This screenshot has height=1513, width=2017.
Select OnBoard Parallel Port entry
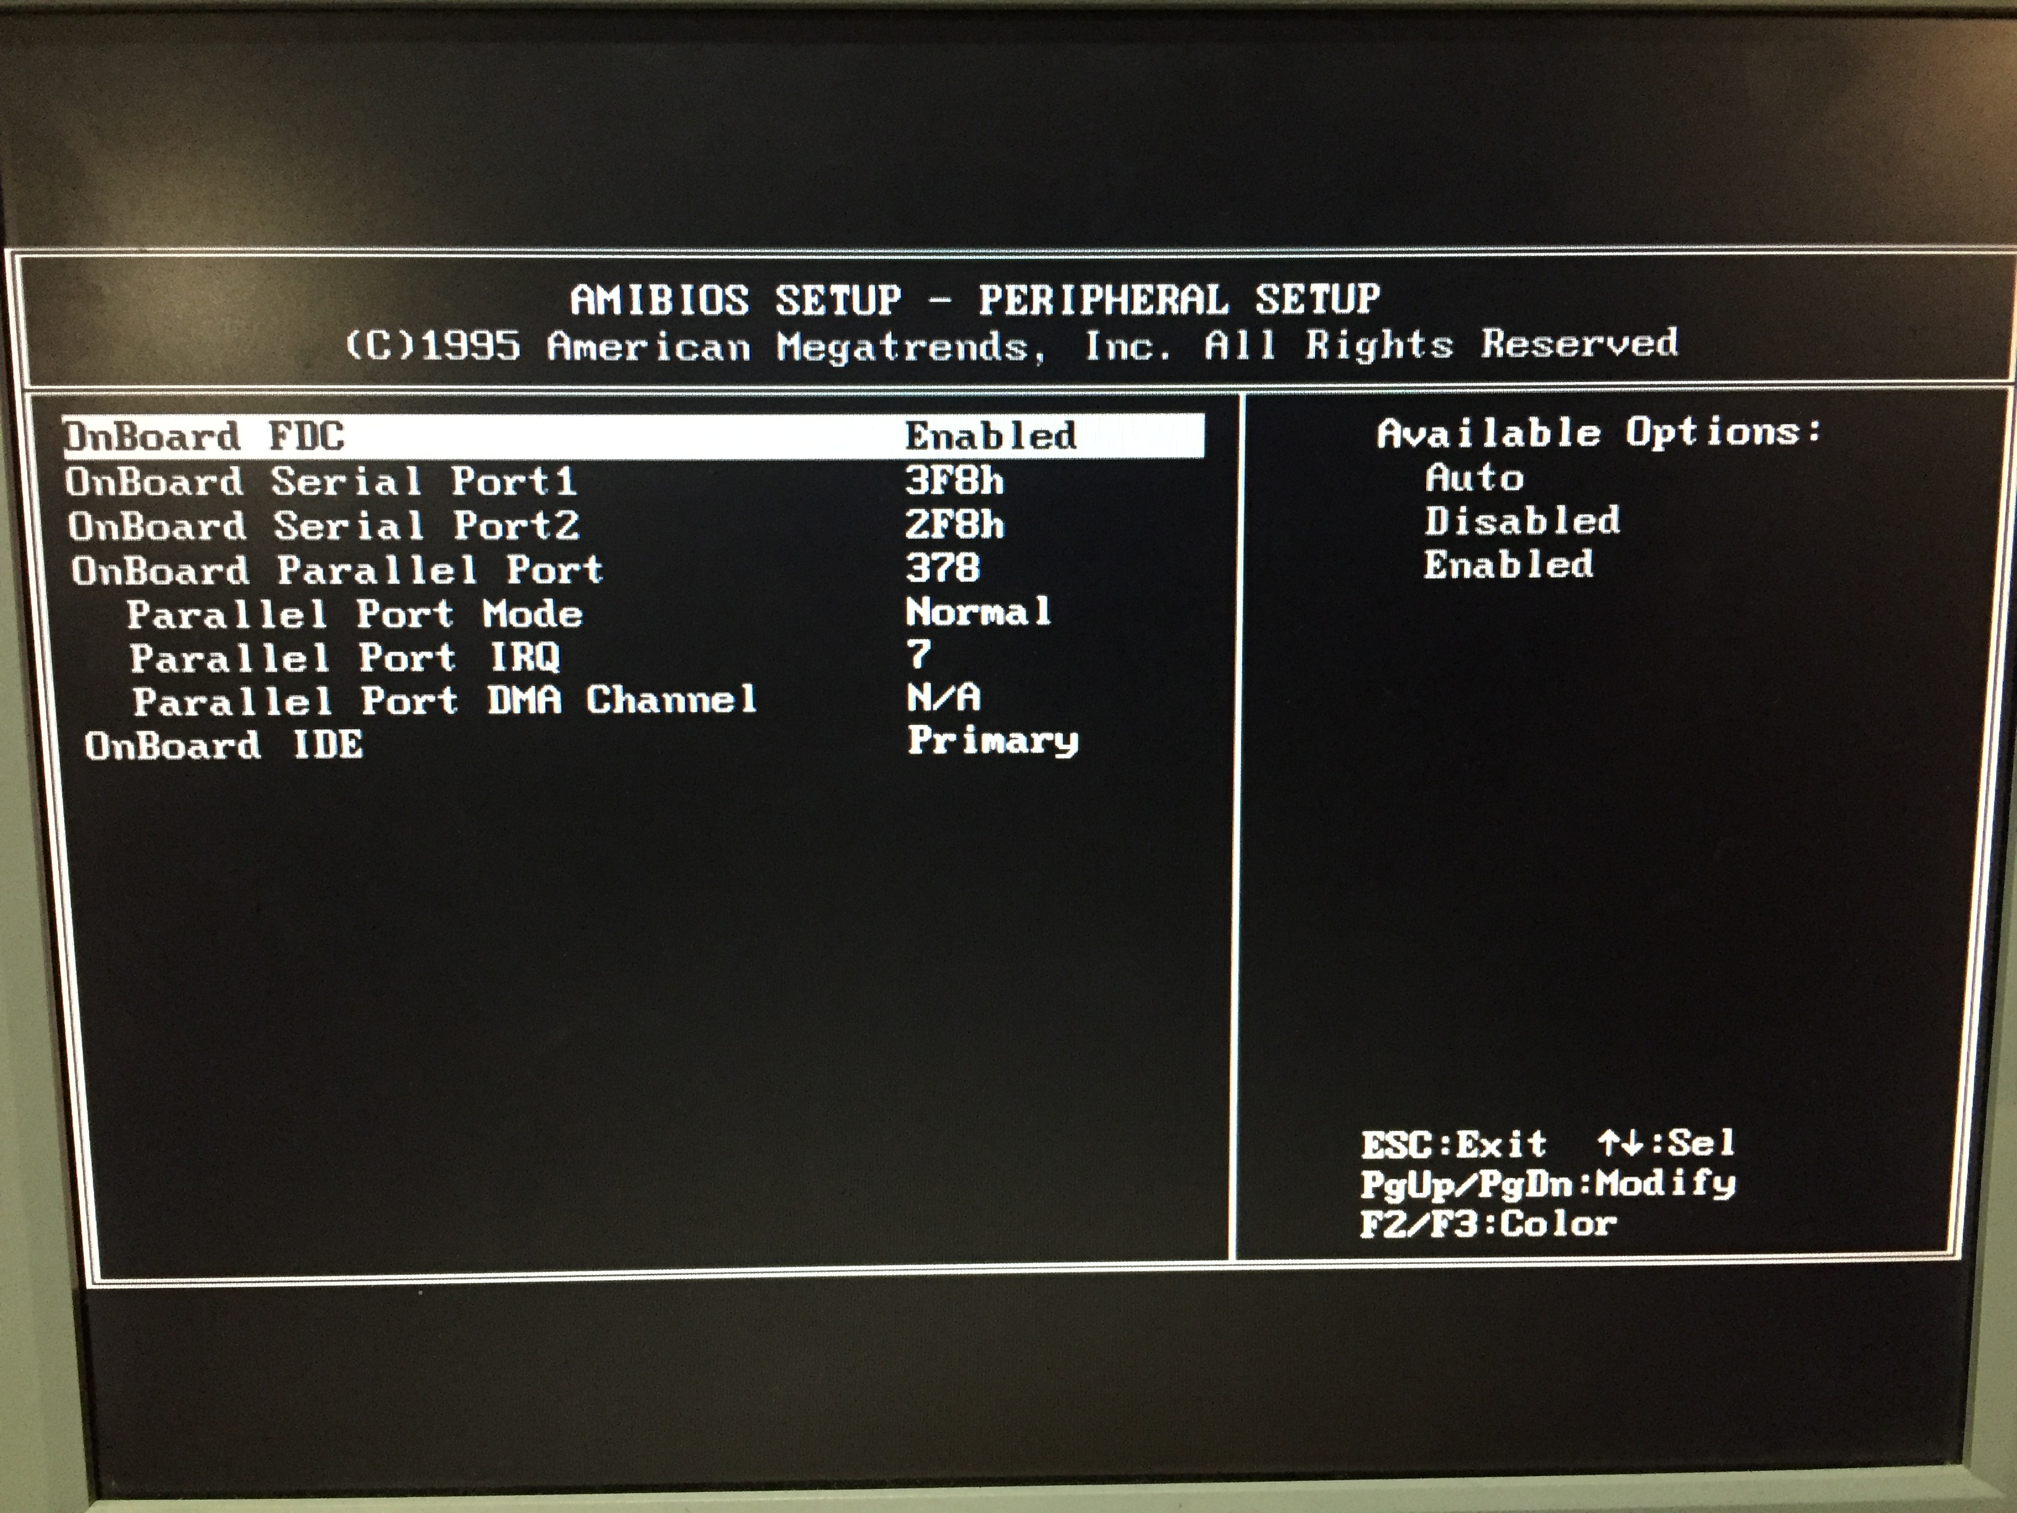pyautogui.click(x=336, y=571)
